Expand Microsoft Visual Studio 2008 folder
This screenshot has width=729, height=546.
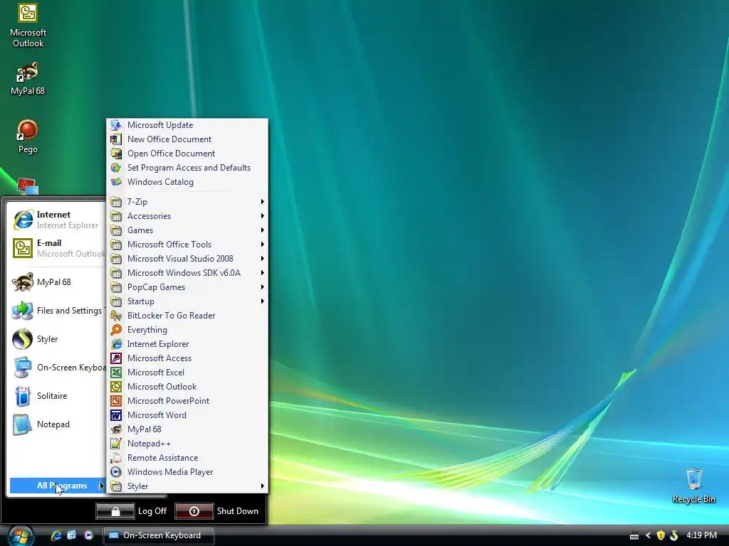[x=187, y=259]
